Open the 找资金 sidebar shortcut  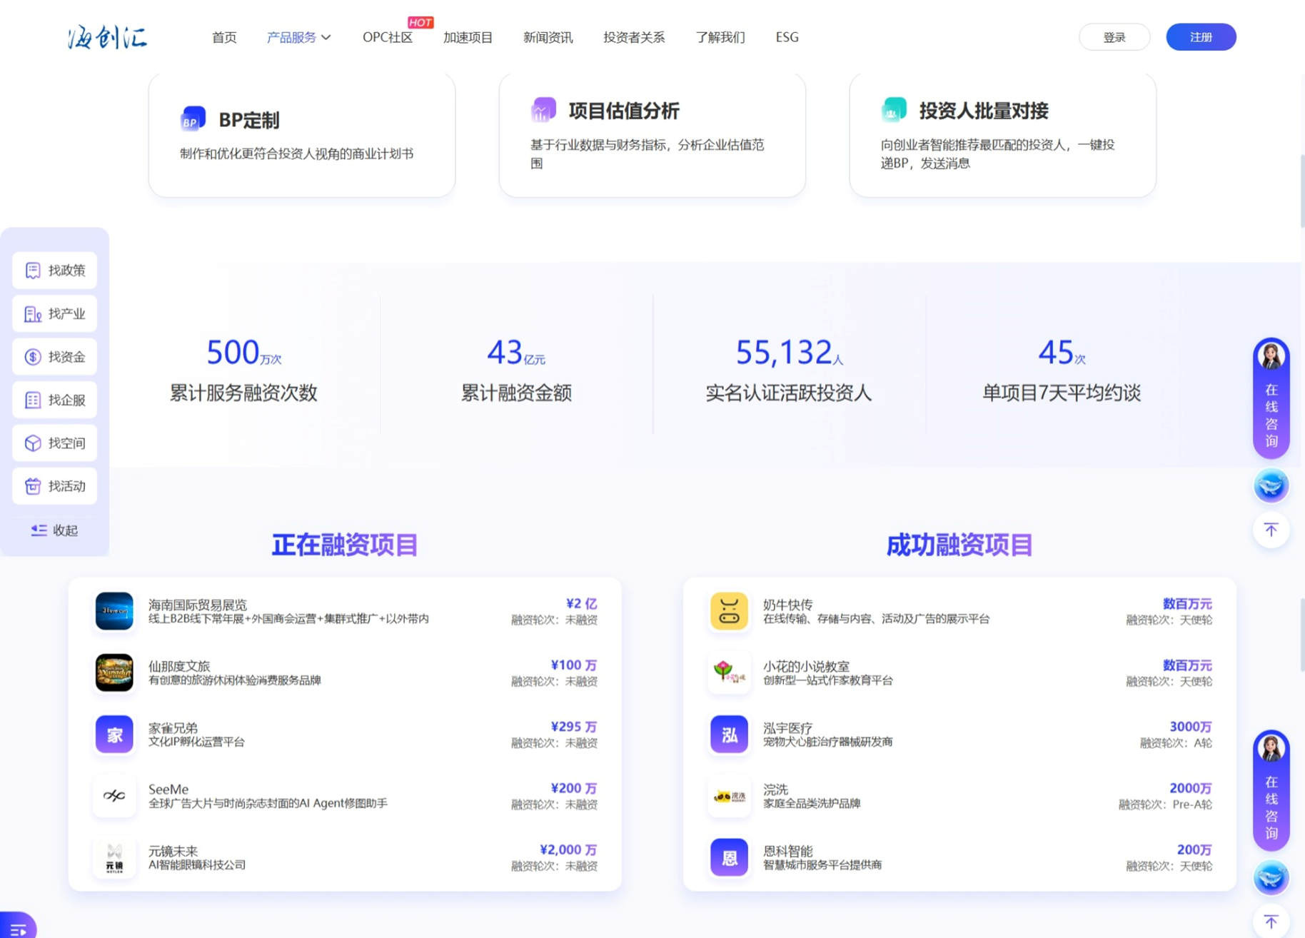55,357
